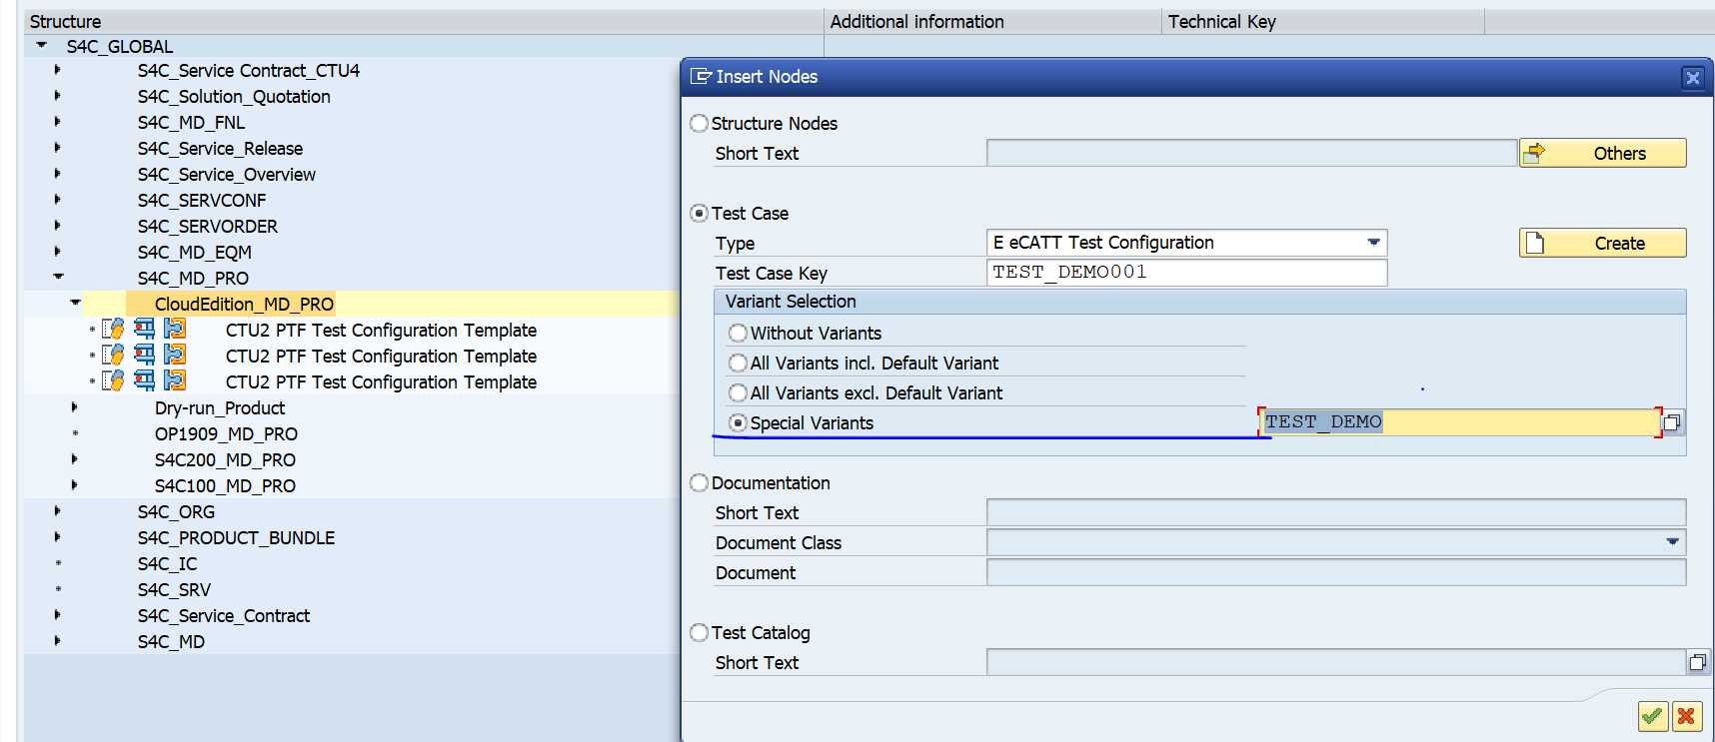Expand S4C_MD node
This screenshot has height=742, width=1715.
57,641
